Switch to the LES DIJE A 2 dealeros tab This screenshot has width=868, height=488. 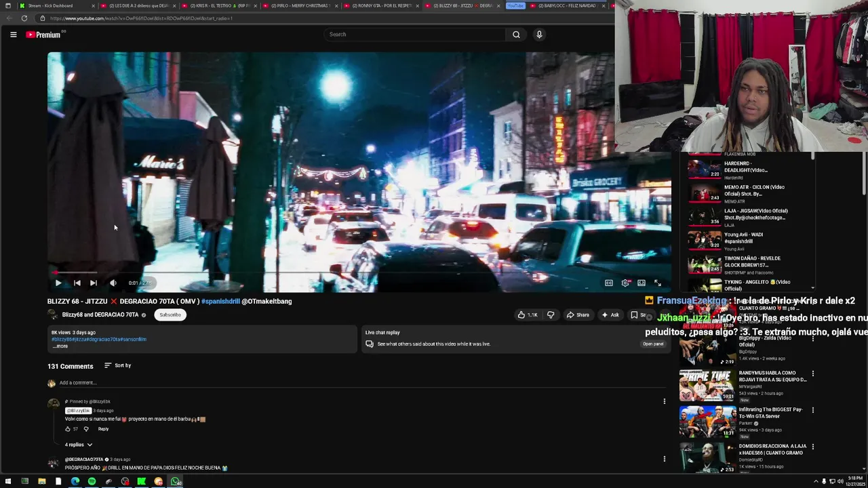click(138, 5)
